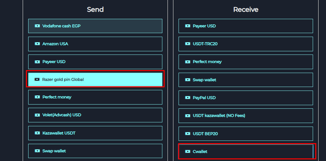Select USDT BEP20 in Receive list
Viewport: 326px width, 161px height.
tap(246, 134)
